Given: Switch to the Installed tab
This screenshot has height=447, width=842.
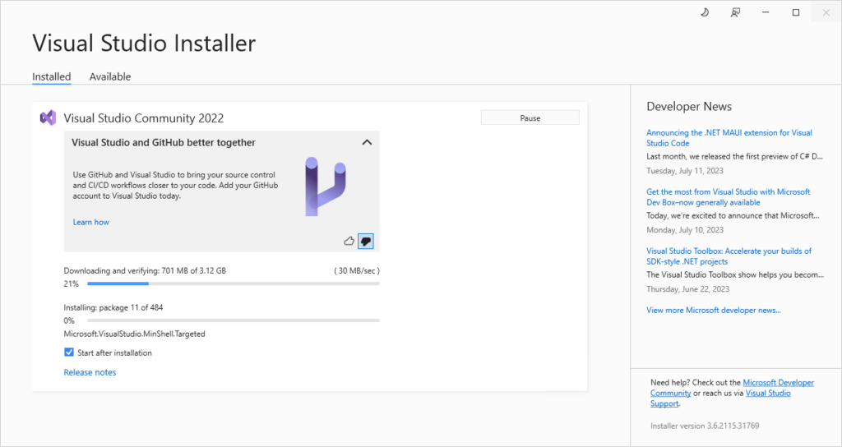Looking at the screenshot, I should [52, 76].
